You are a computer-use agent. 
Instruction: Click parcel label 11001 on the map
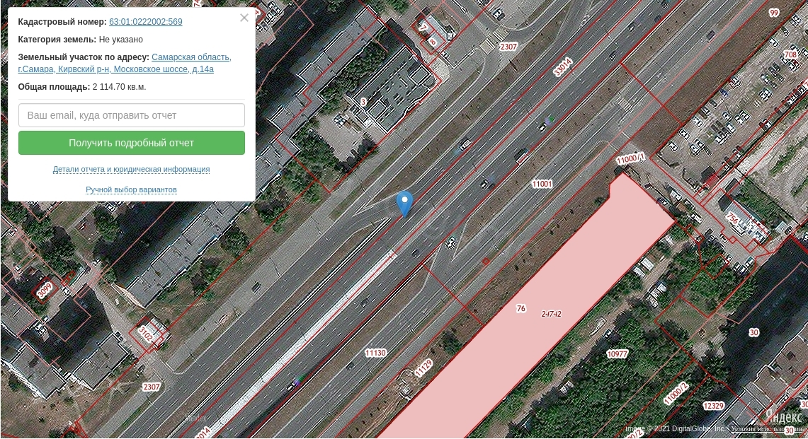point(542,184)
